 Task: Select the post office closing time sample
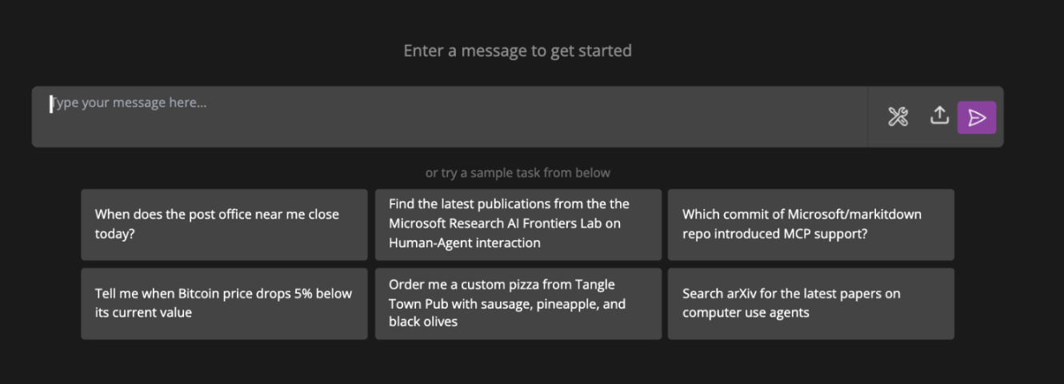(x=224, y=224)
